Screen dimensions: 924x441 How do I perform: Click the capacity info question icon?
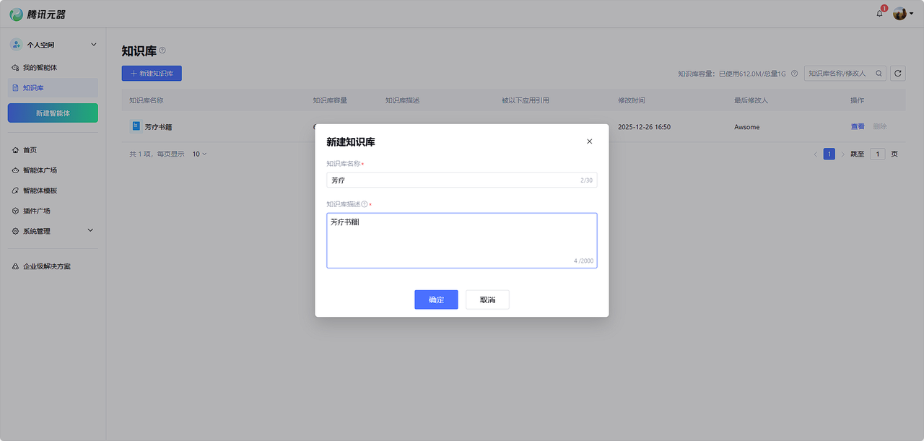tap(794, 74)
